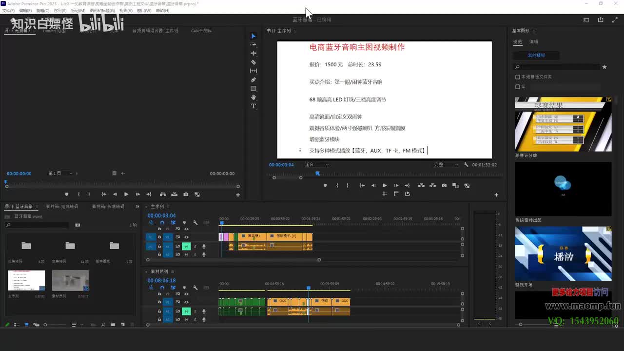Open 节目: 主序列 panel menu
The width and height of the screenshot is (624, 351).
tap(295, 31)
